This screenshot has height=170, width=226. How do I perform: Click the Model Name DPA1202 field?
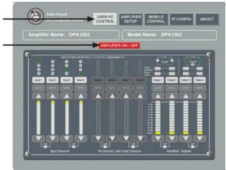coord(169,35)
